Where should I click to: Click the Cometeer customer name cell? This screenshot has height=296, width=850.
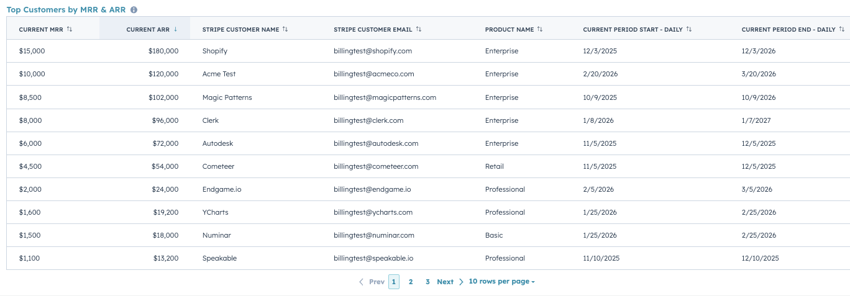[218, 166]
